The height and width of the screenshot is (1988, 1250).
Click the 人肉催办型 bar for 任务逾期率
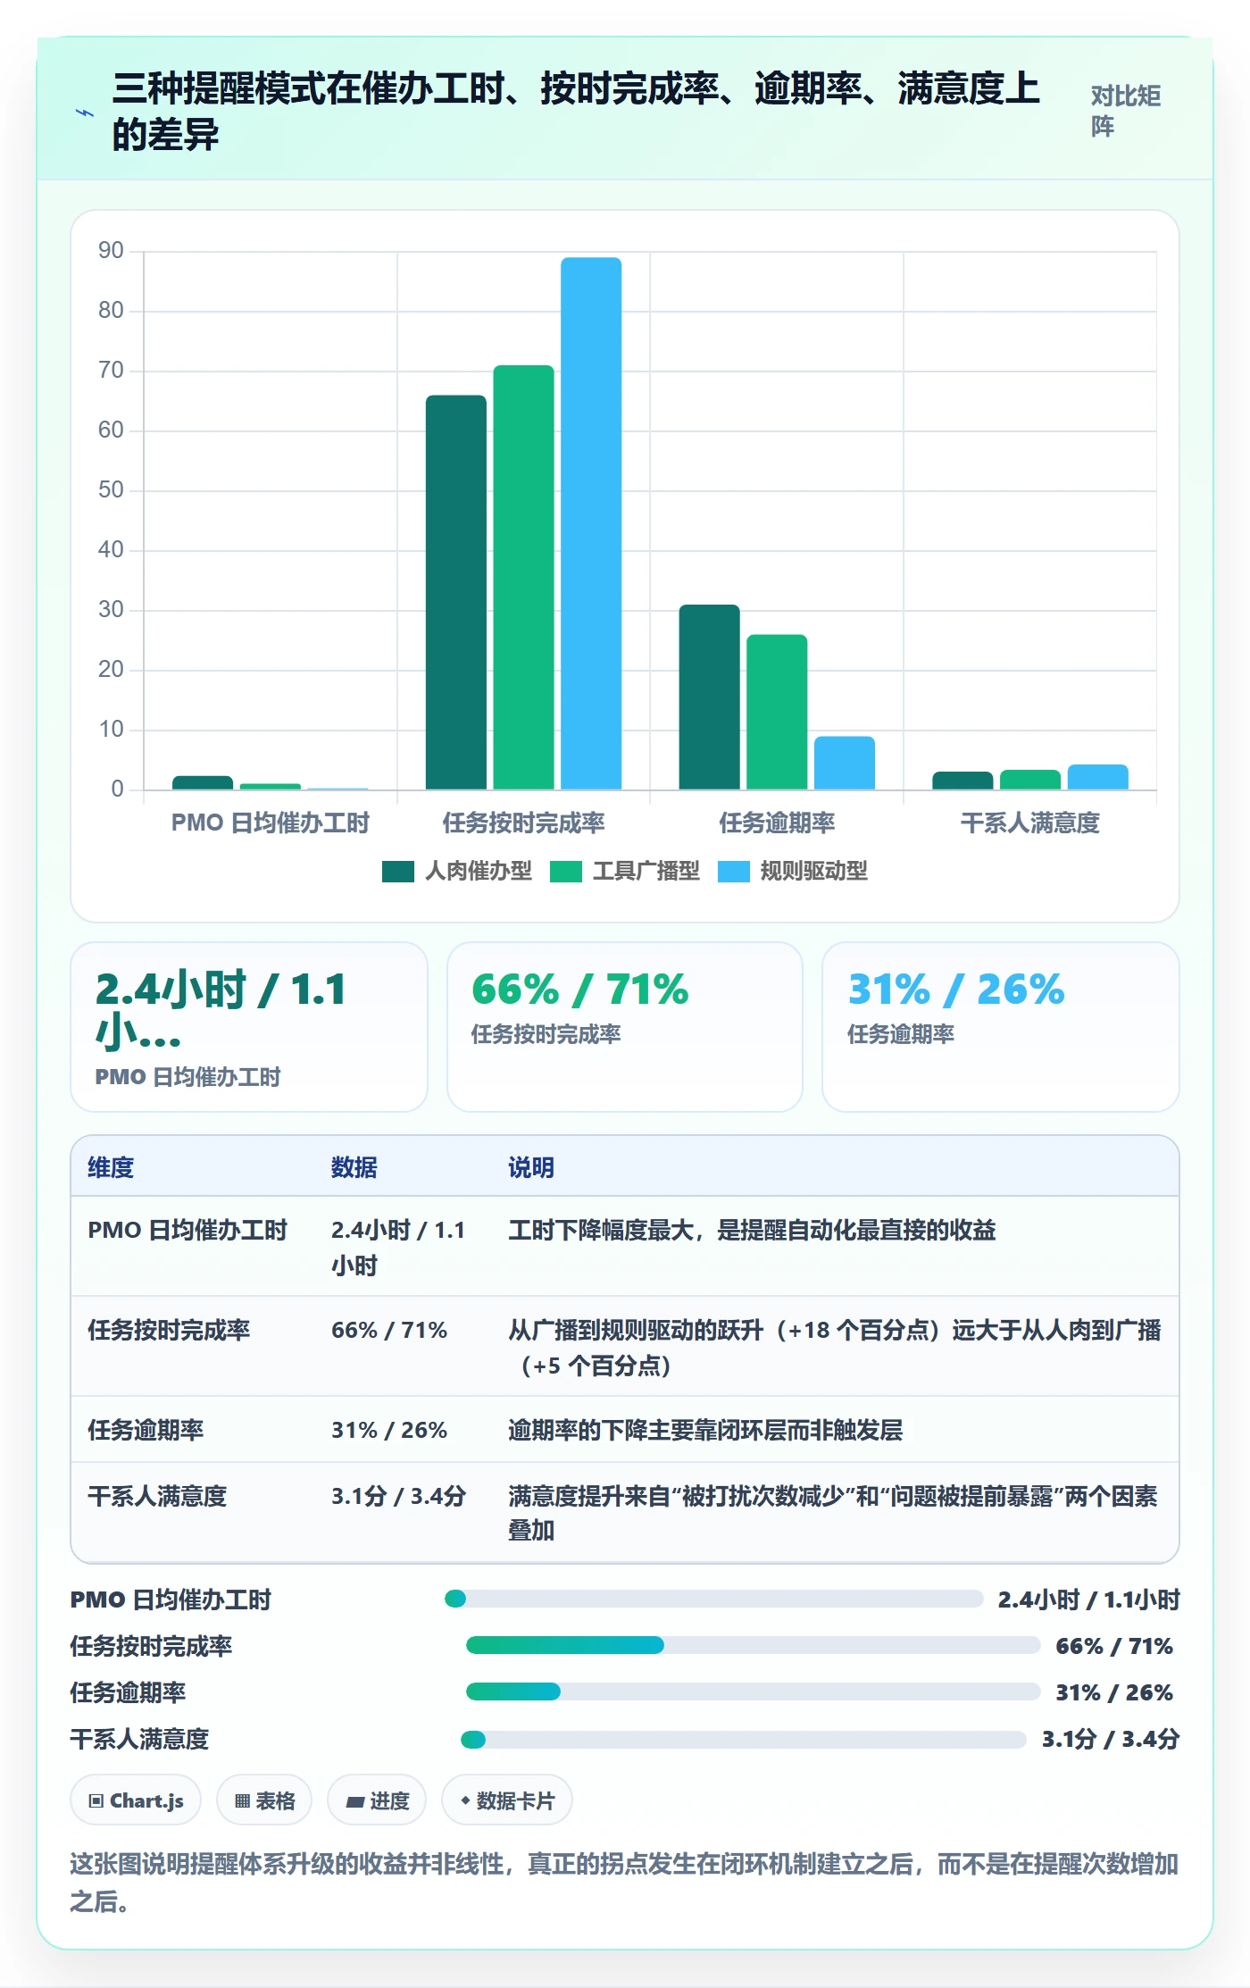(709, 697)
